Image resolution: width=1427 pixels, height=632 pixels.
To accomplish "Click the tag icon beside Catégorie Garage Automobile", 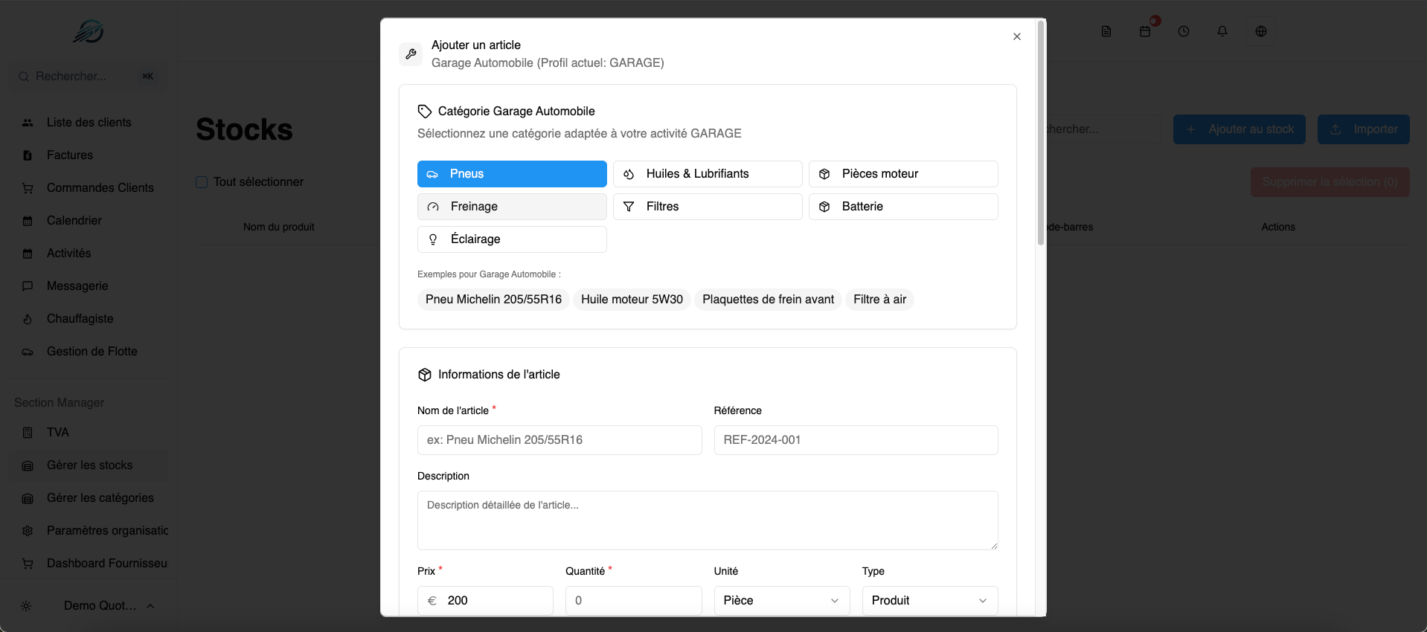I will pos(425,112).
